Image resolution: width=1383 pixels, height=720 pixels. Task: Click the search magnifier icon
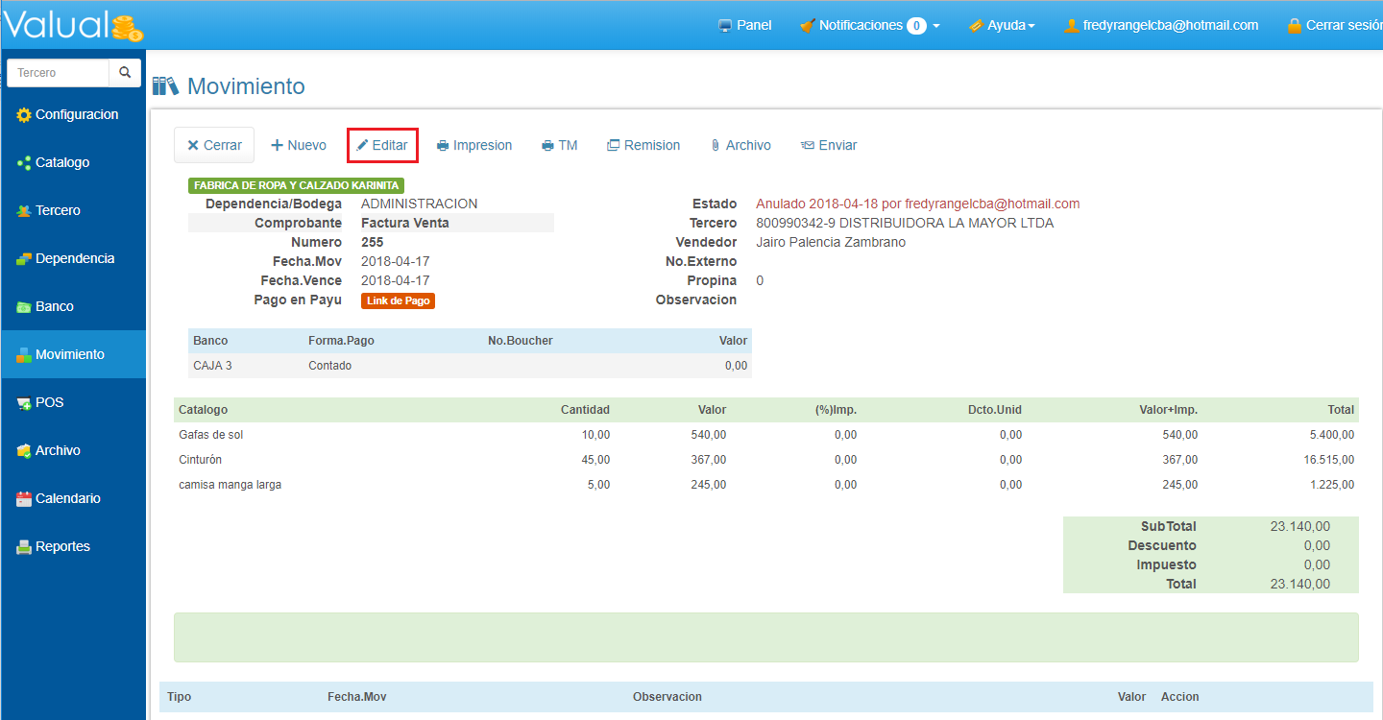(125, 73)
